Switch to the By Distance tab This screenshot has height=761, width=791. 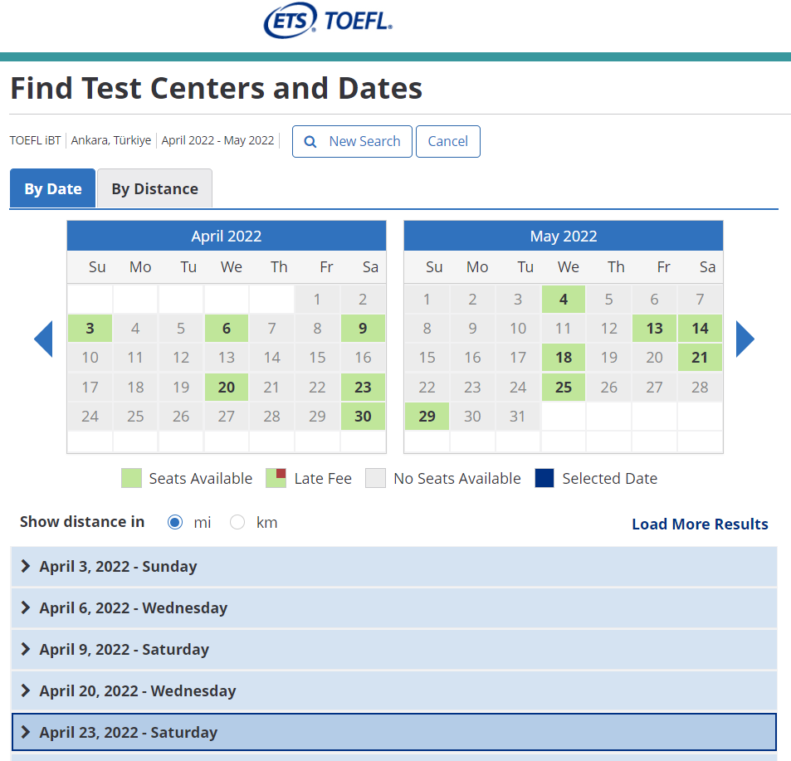(154, 188)
